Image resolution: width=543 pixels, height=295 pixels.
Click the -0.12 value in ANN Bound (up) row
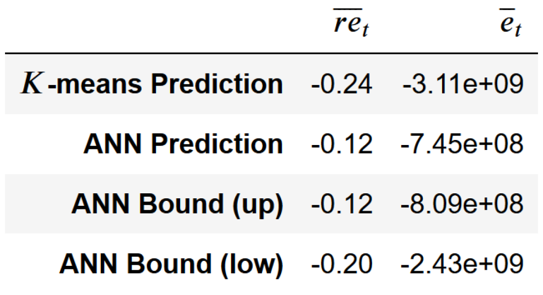(x=342, y=204)
